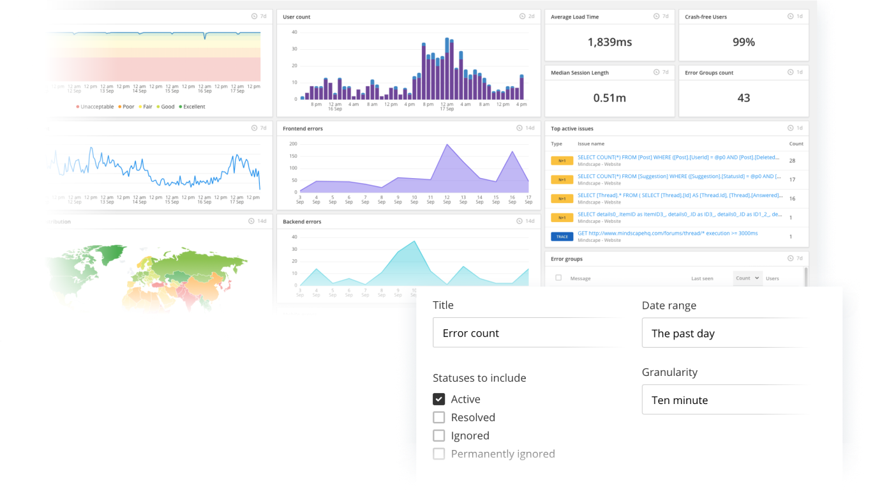Click the teal Backend errors area chart
875x494 pixels.
pos(414,263)
